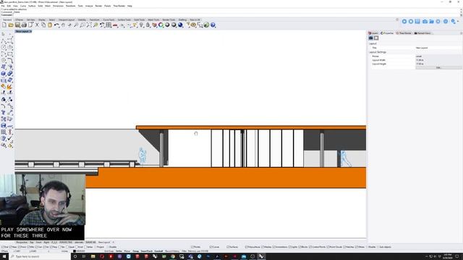Switch to the Named Views panel tab

pyautogui.click(x=422, y=33)
